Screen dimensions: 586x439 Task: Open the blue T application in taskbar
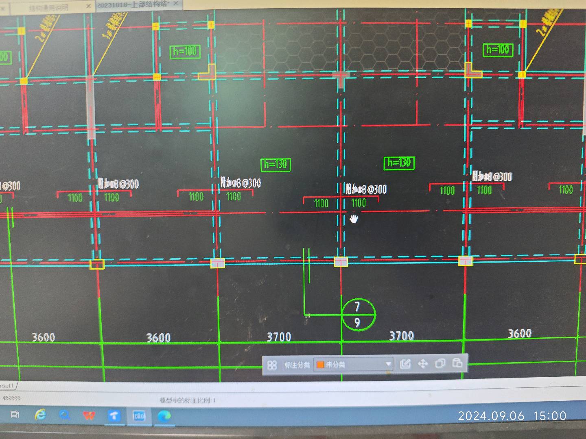114,415
